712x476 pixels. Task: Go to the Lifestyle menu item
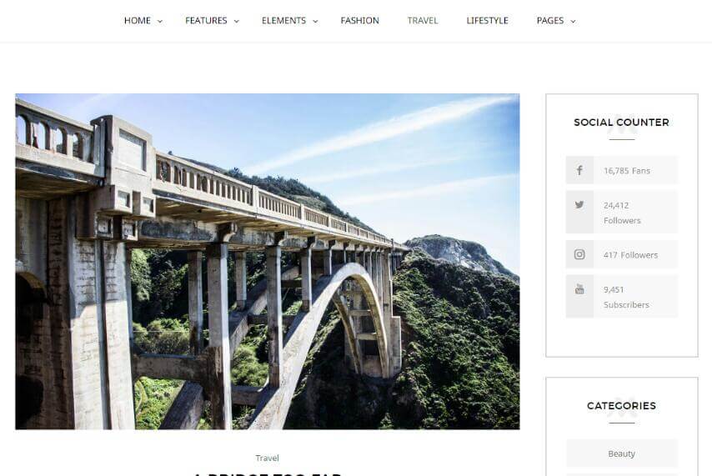[x=487, y=21]
